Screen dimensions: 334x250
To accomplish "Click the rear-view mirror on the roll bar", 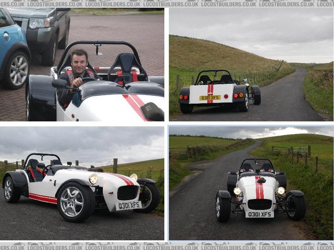I will (99, 51).
